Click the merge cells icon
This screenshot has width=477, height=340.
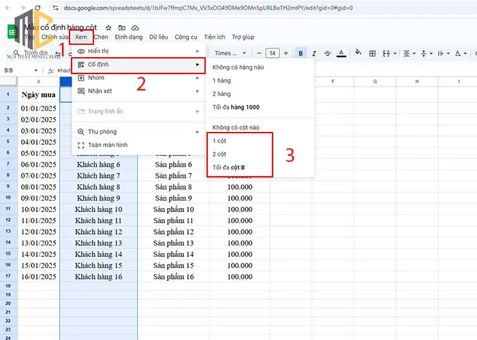[x=386, y=54]
